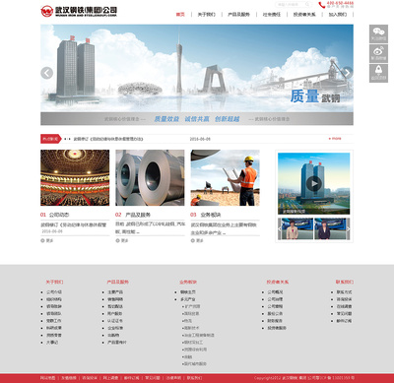Open footer link 在线调查
Image resolution: width=394 pixels, height=383 pixels.
click(344, 306)
